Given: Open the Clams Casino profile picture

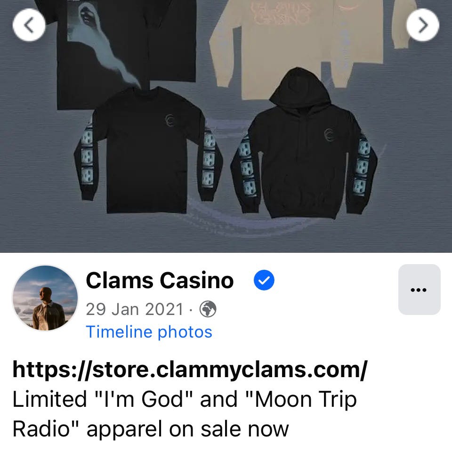Looking at the screenshot, I should (x=45, y=298).
